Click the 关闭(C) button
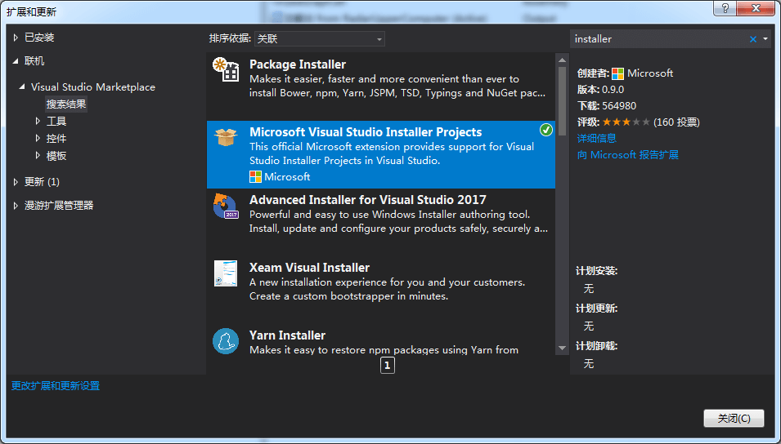This screenshot has height=444, width=781. (x=734, y=419)
